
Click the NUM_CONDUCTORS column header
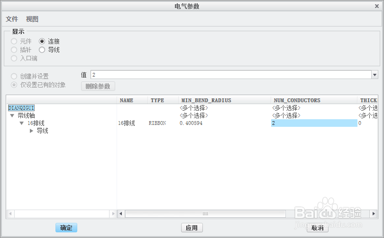click(314, 100)
